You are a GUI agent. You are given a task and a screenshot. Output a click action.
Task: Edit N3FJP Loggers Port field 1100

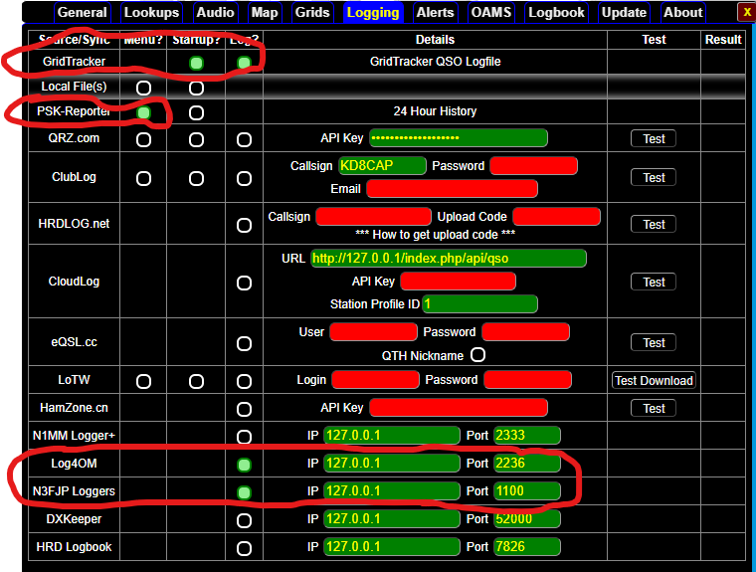[527, 491]
